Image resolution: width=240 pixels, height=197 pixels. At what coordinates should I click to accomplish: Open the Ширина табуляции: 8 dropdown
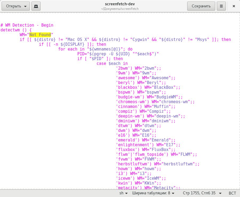click(x=153, y=193)
